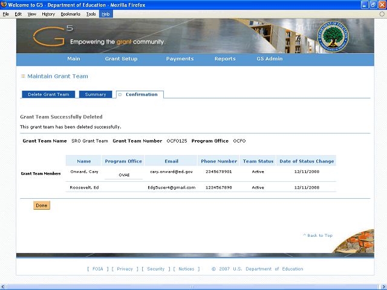The image size is (387, 290).
Task: Select the Confirmation tab
Action: pyautogui.click(x=141, y=95)
